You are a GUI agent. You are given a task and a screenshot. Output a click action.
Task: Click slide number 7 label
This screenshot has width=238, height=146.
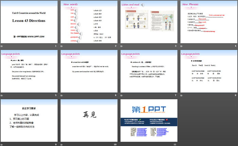tap(176, 95)
